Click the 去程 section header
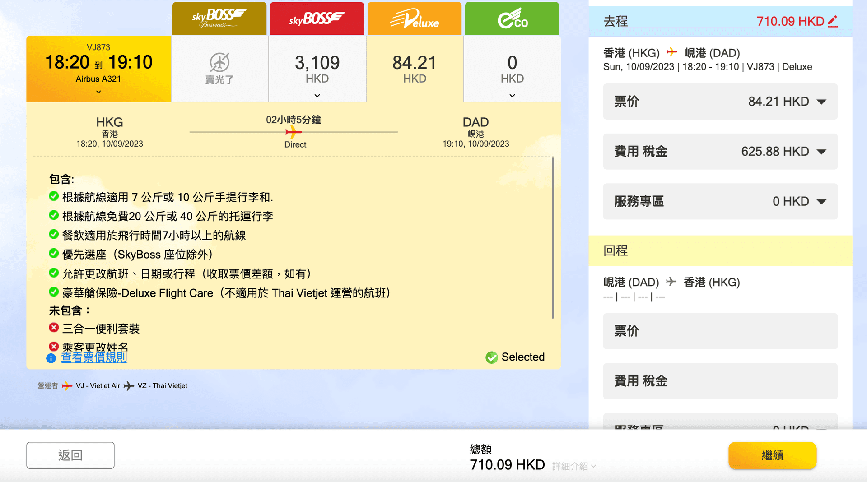This screenshot has height=482, width=867. pyautogui.click(x=720, y=21)
